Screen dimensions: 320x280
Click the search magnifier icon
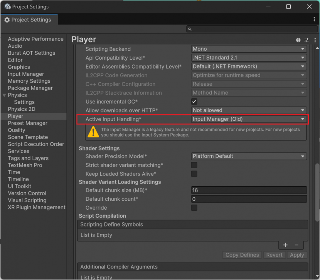(x=190, y=29)
